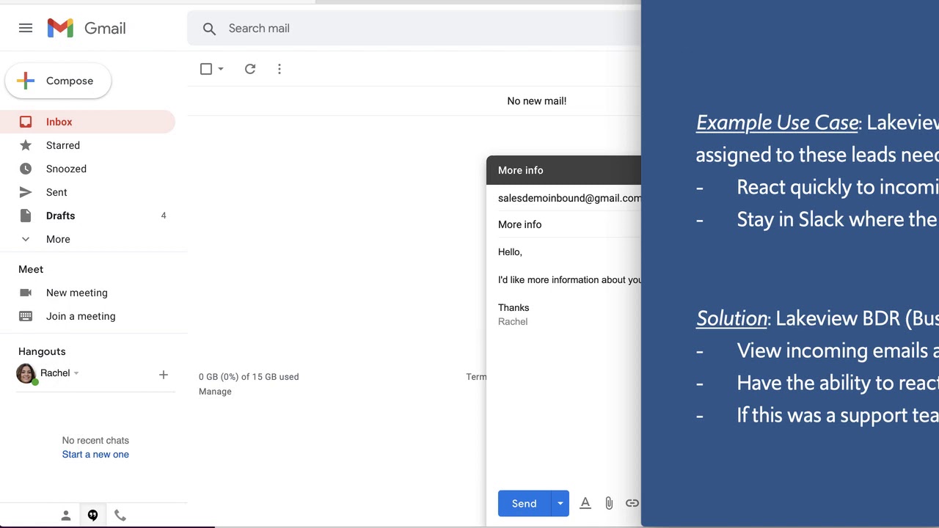Screen dimensions: 939x528
Task: Open the Snoozed folder
Action: coord(87,169)
